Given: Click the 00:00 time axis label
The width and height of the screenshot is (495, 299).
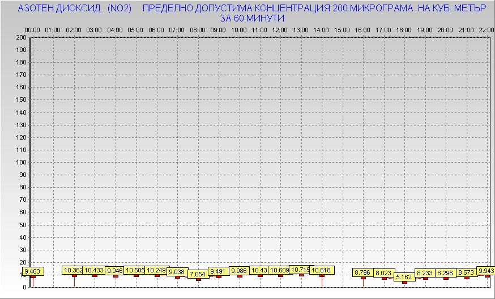Looking at the screenshot, I should tap(32, 29).
